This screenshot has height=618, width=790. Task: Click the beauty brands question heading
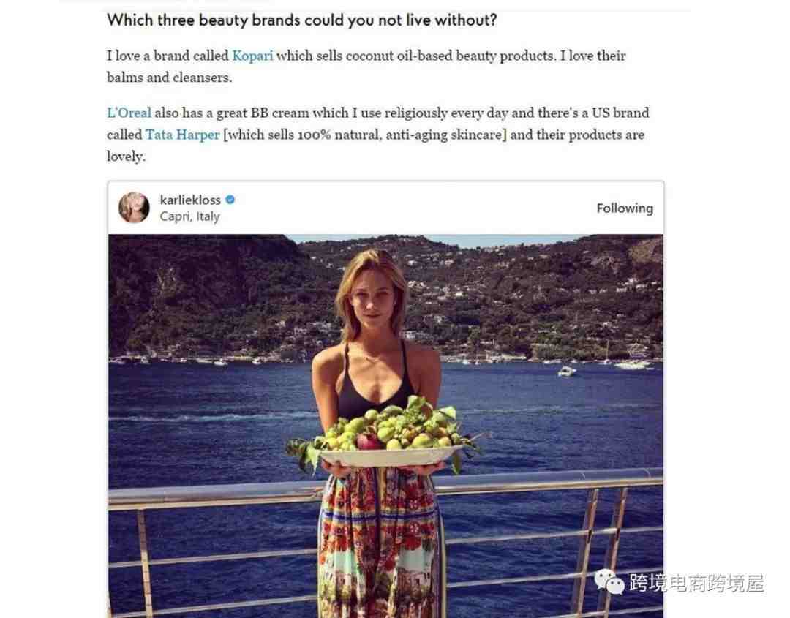[302, 20]
